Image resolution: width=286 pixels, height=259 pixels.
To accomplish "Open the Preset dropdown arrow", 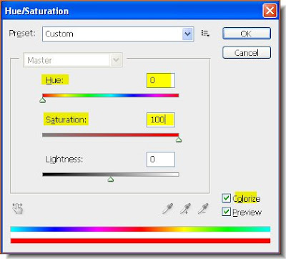I will [x=187, y=34].
